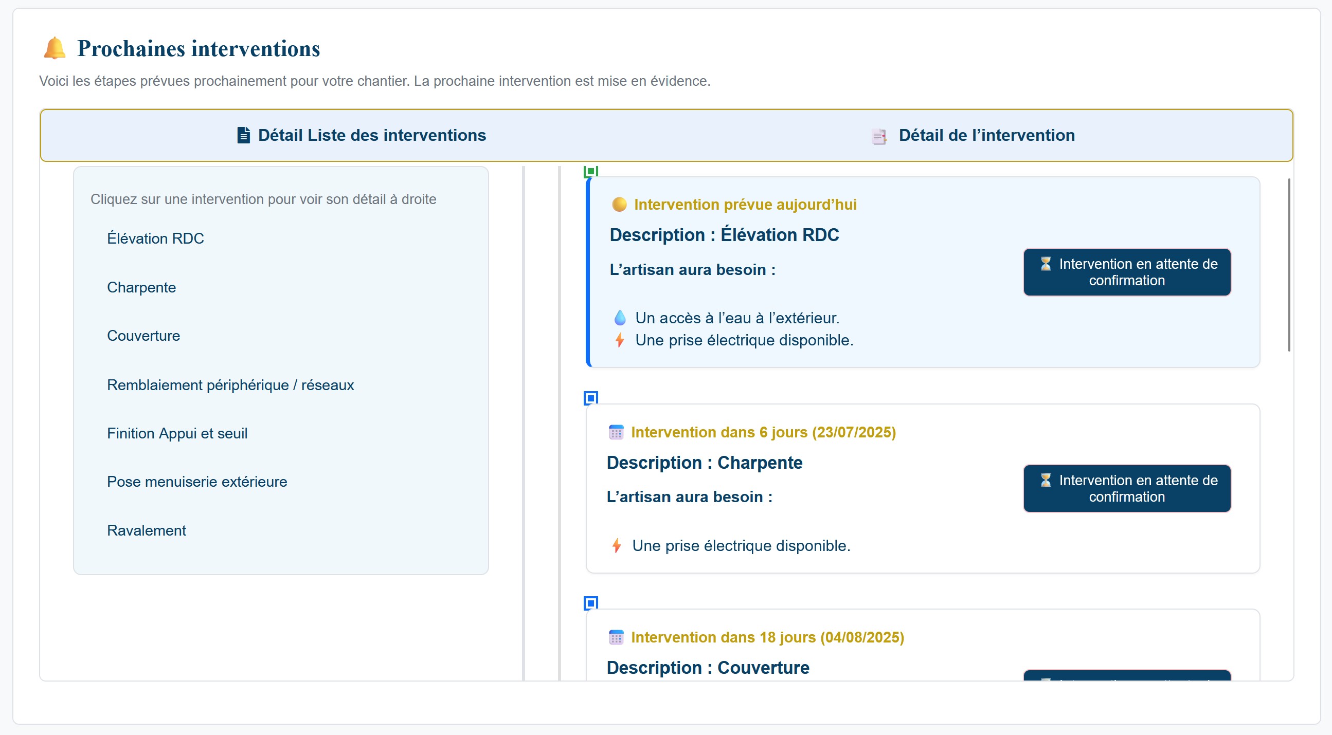Click the yellow circle icon for today's intervention
The width and height of the screenshot is (1332, 735).
[619, 205]
